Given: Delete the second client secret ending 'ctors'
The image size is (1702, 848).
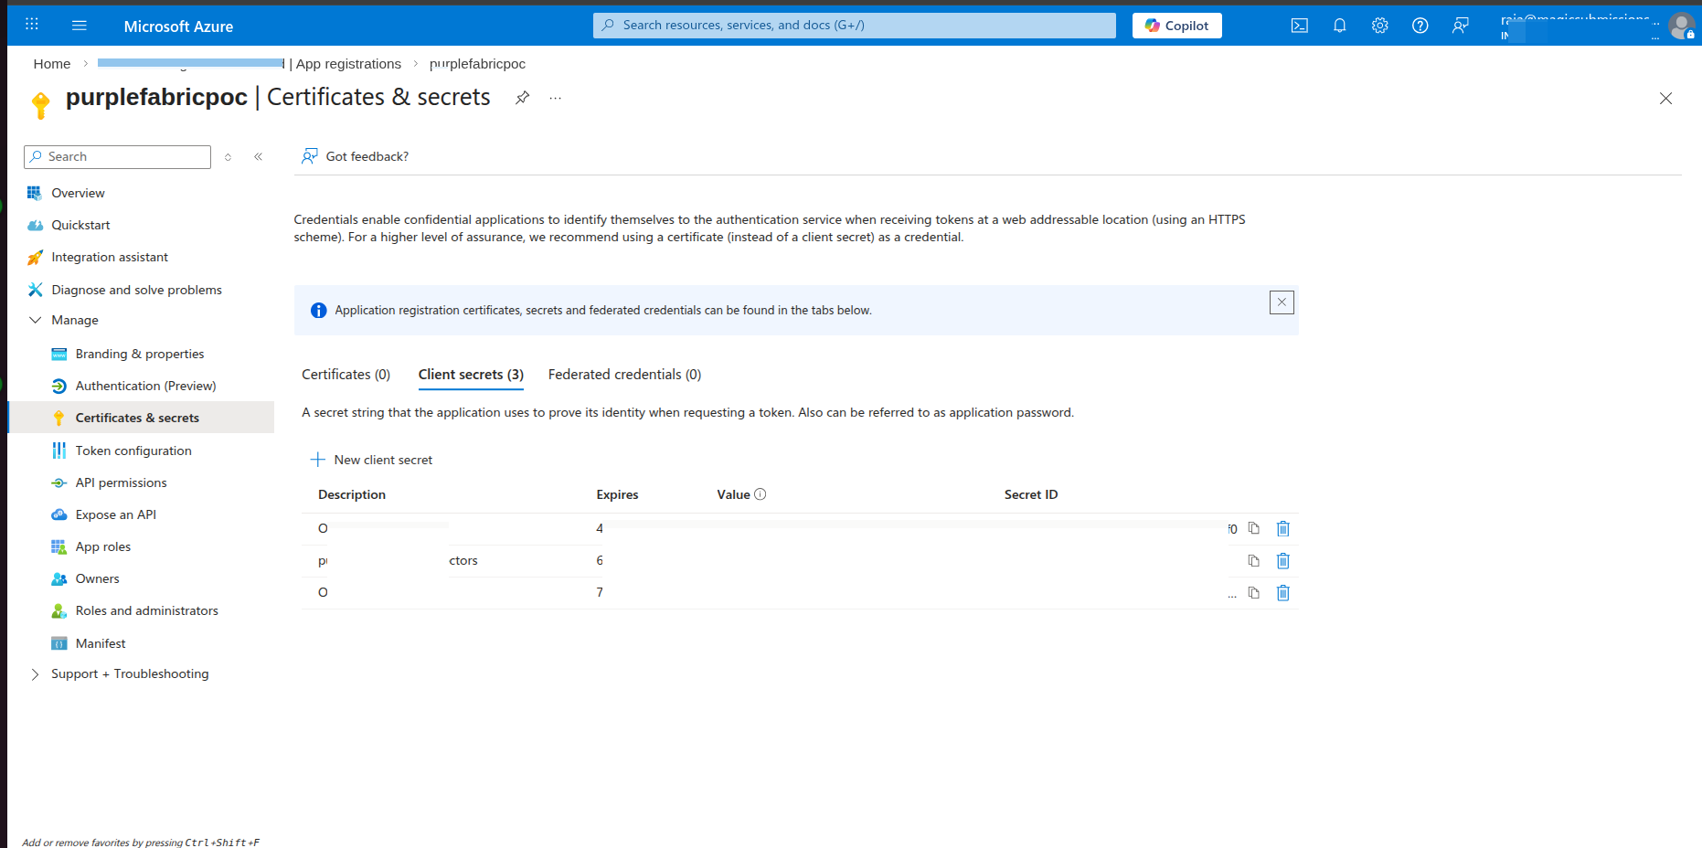Looking at the screenshot, I should [1283, 561].
